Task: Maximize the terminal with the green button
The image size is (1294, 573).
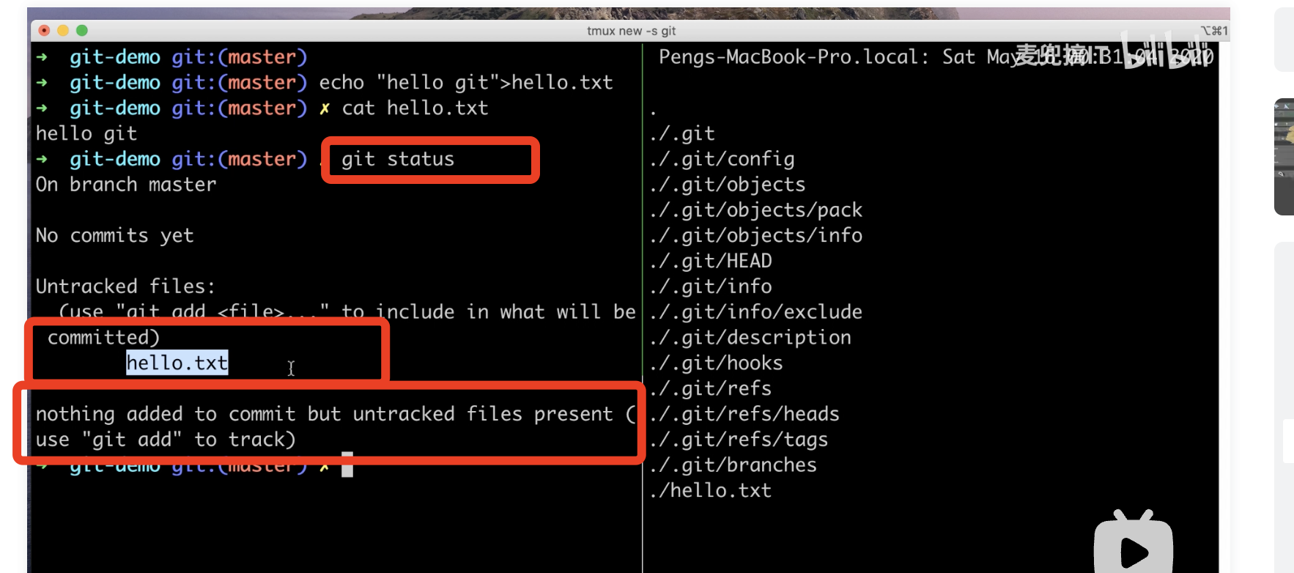Action: [x=82, y=30]
